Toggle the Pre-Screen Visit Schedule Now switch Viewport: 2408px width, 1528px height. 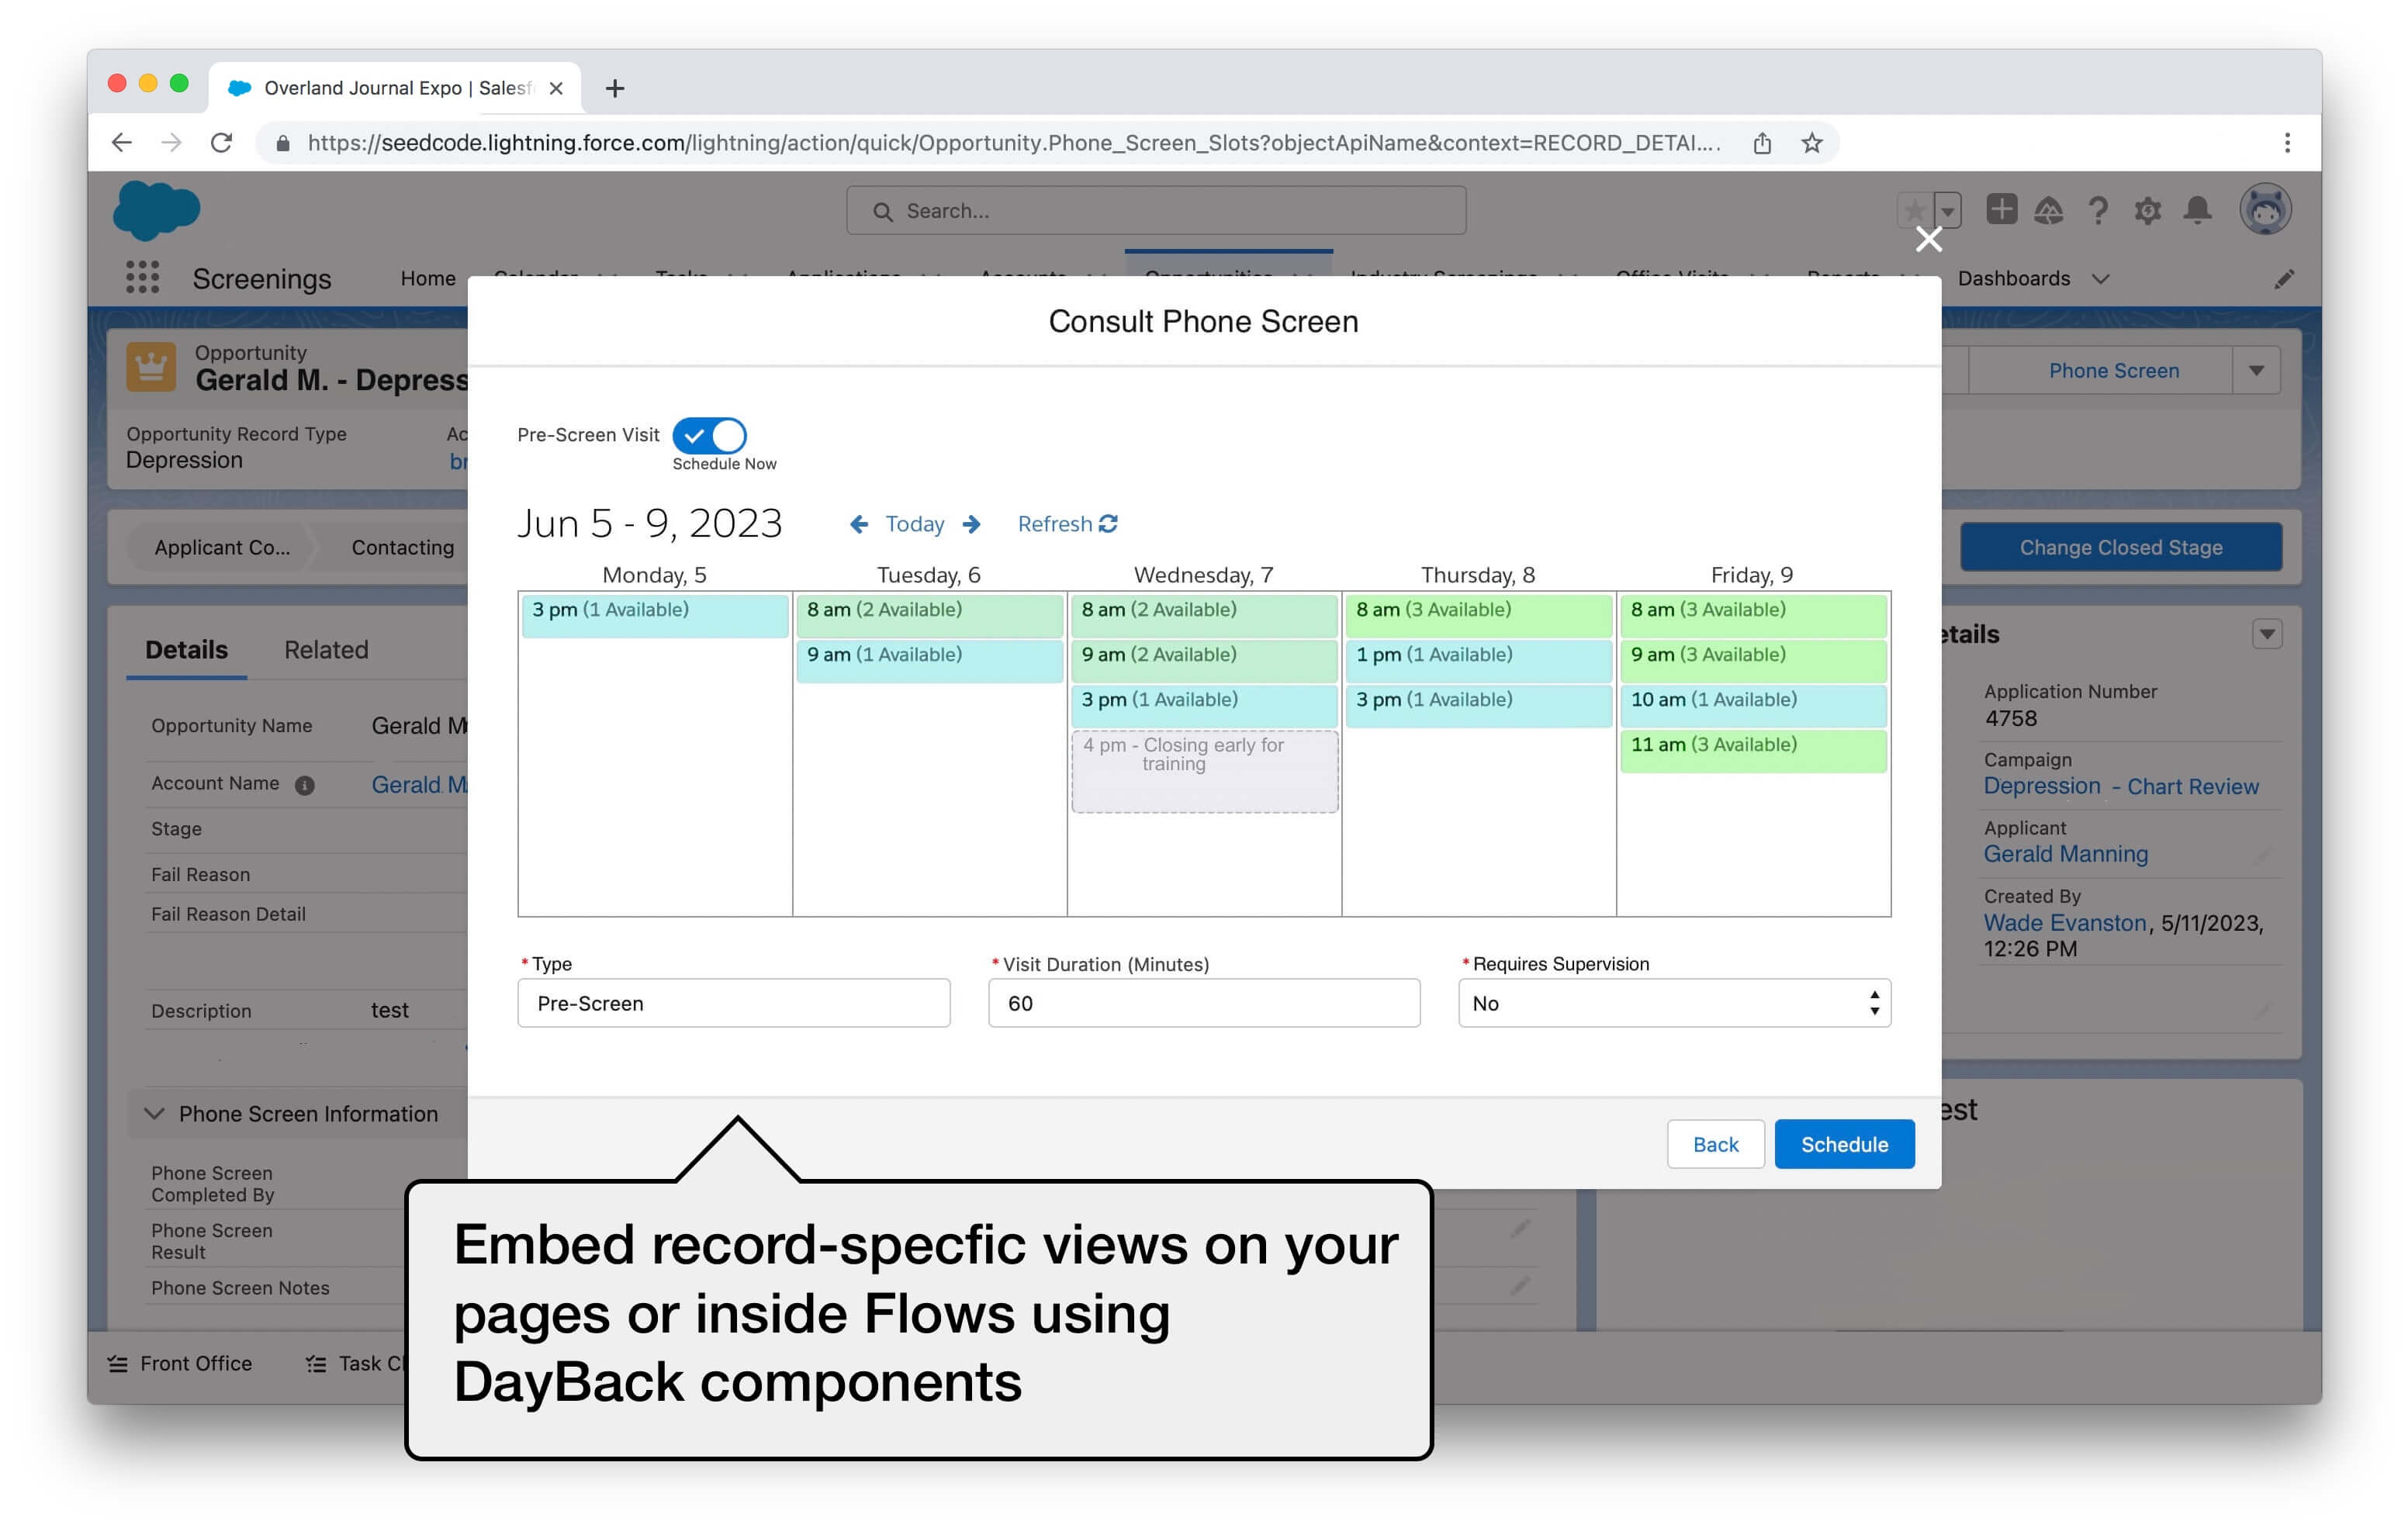tap(709, 435)
